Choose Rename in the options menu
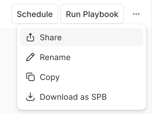This screenshot has height=114, width=152. 82,57
